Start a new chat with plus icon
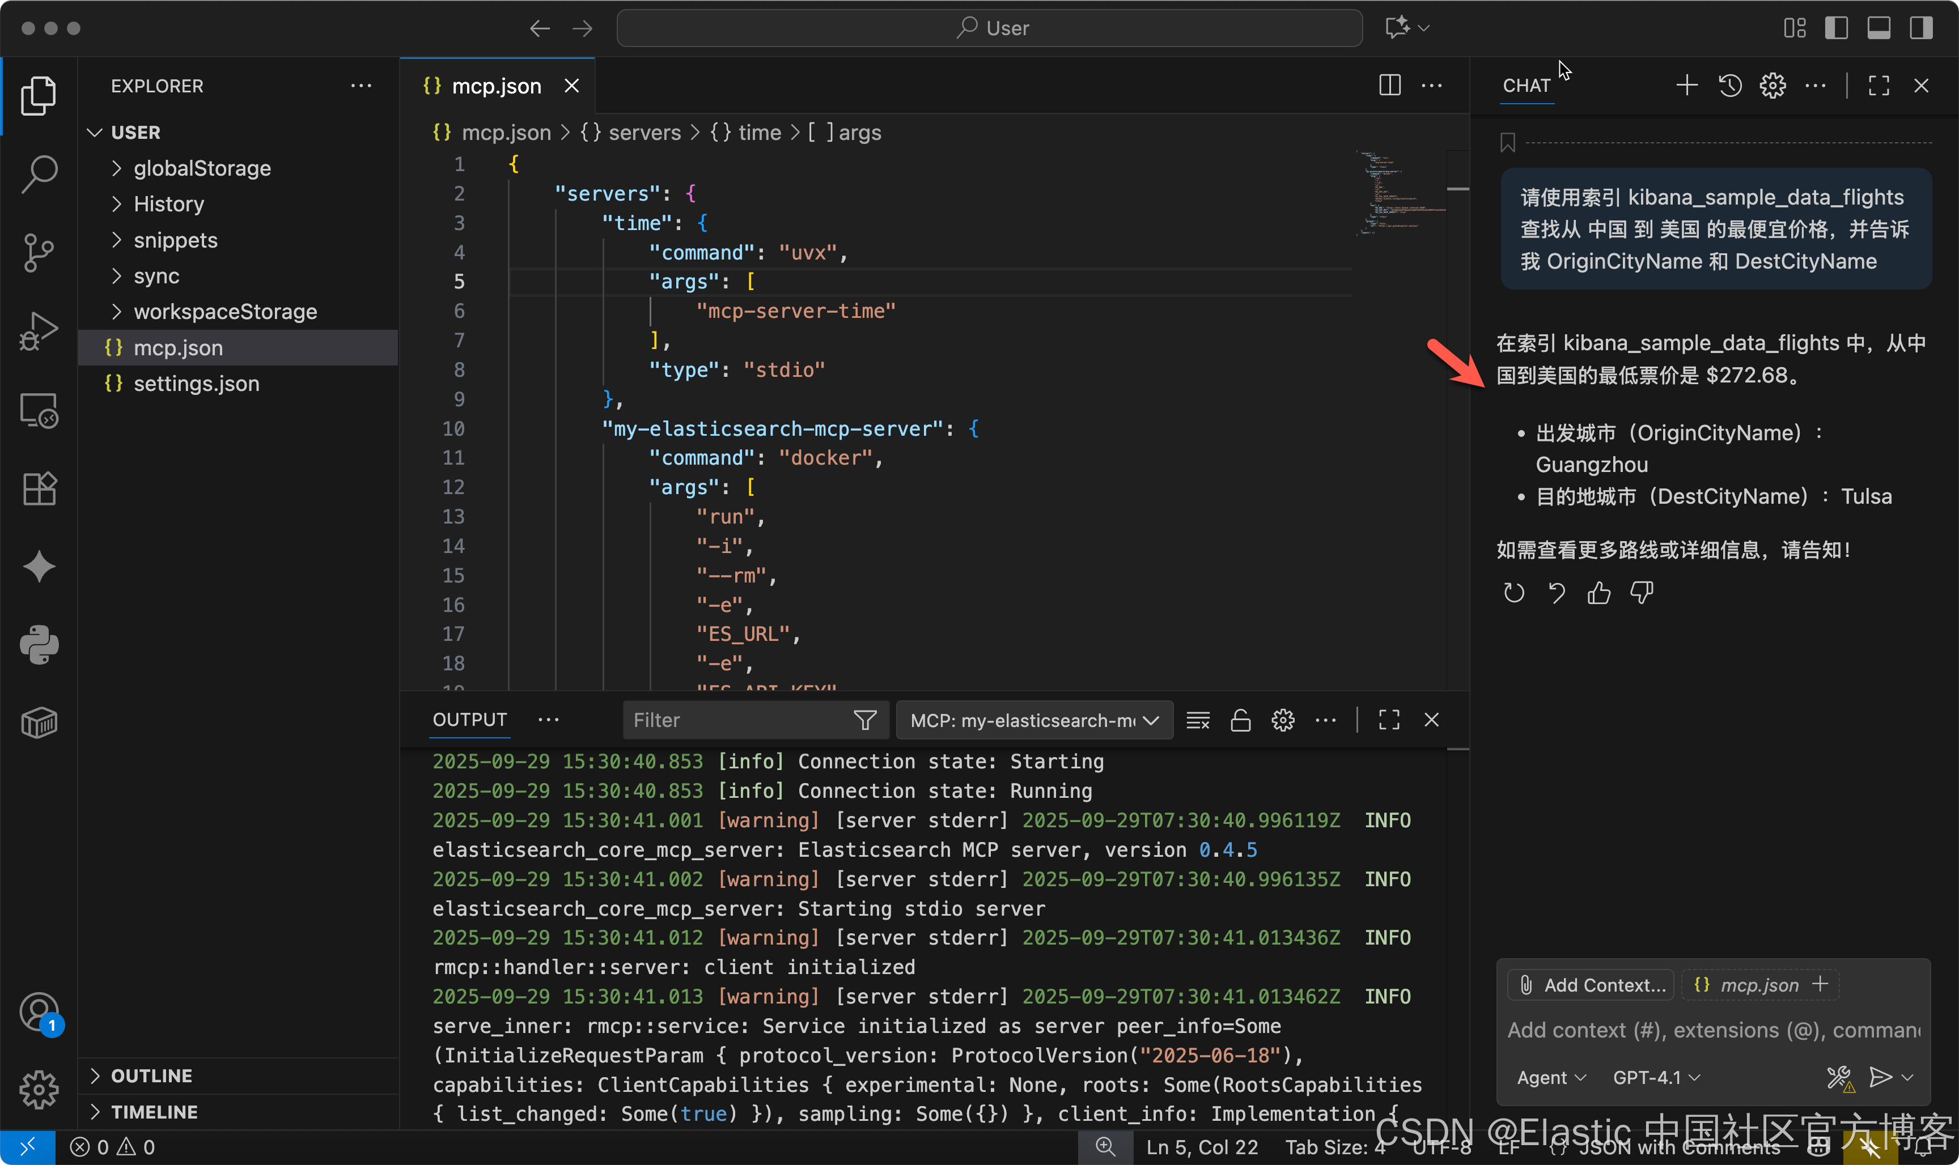This screenshot has width=1959, height=1165. pos(1686,86)
